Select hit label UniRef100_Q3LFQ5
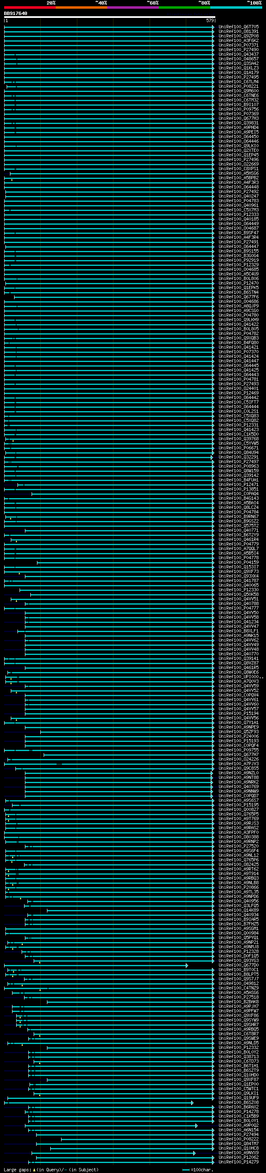Screen dimensions: 266x1173 tap(238, 906)
